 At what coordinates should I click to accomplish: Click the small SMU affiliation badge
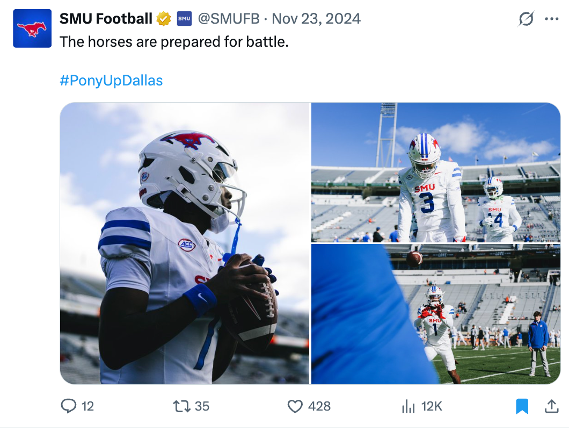point(184,19)
